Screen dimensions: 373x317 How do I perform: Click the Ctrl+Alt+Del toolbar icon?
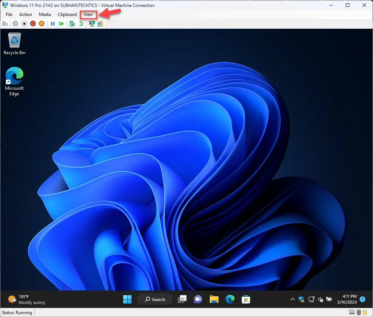click(5, 24)
